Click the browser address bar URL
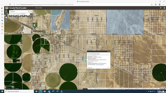 pyautogui.click(x=45, y=4)
